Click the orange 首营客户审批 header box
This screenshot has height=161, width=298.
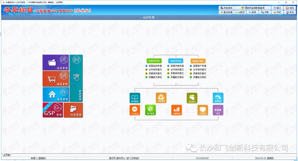coord(198,61)
